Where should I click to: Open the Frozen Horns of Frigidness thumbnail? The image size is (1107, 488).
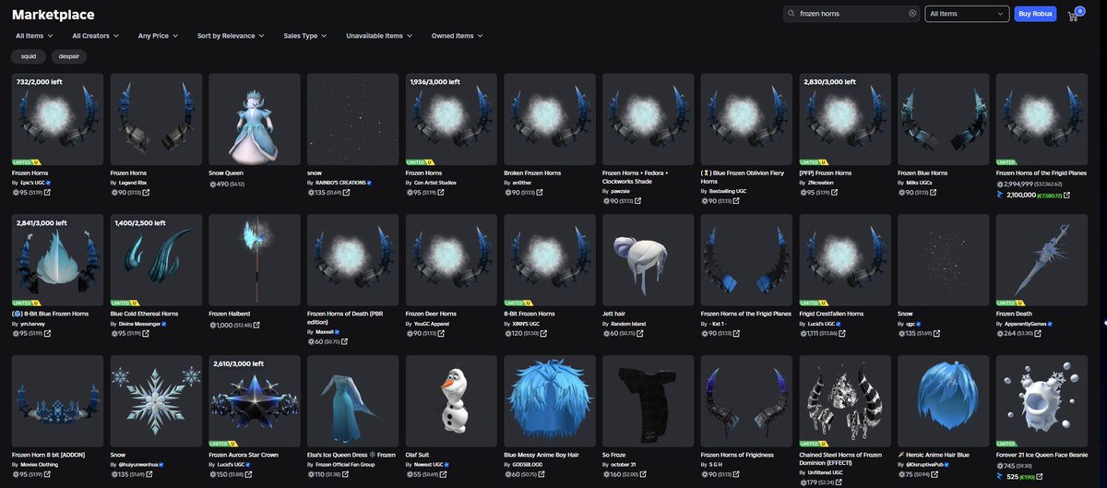[746, 400]
